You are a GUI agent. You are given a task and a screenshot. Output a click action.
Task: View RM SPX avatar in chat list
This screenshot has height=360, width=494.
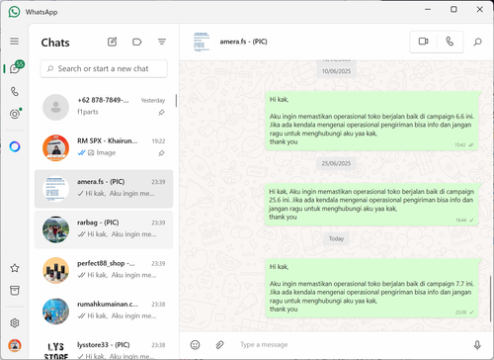[55, 148]
